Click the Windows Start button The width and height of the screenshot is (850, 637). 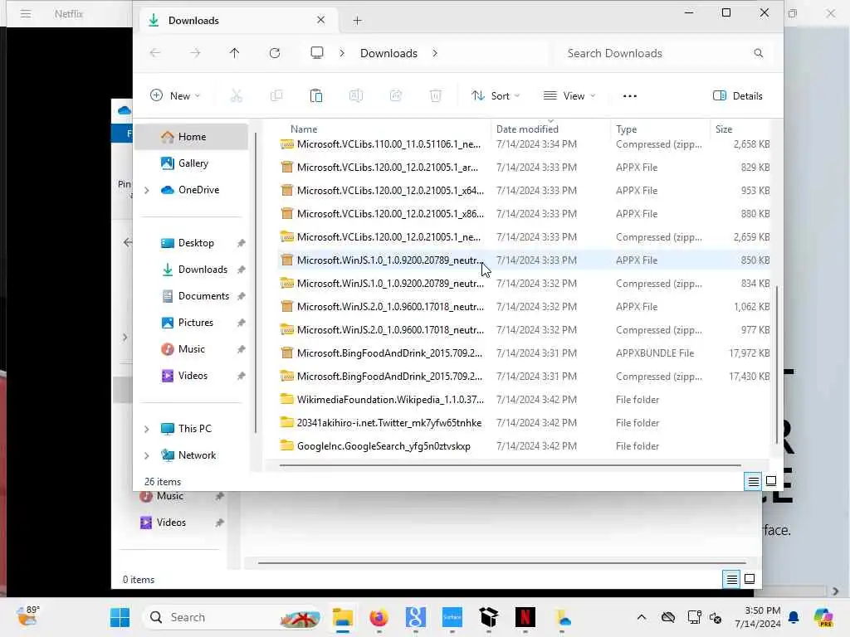click(120, 617)
